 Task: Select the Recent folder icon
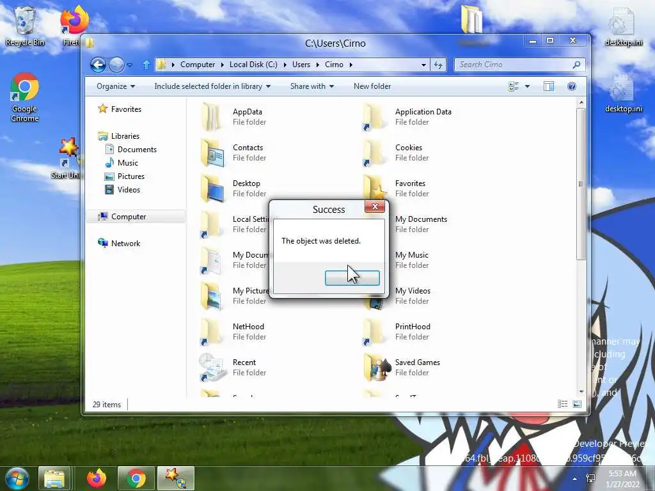point(212,368)
